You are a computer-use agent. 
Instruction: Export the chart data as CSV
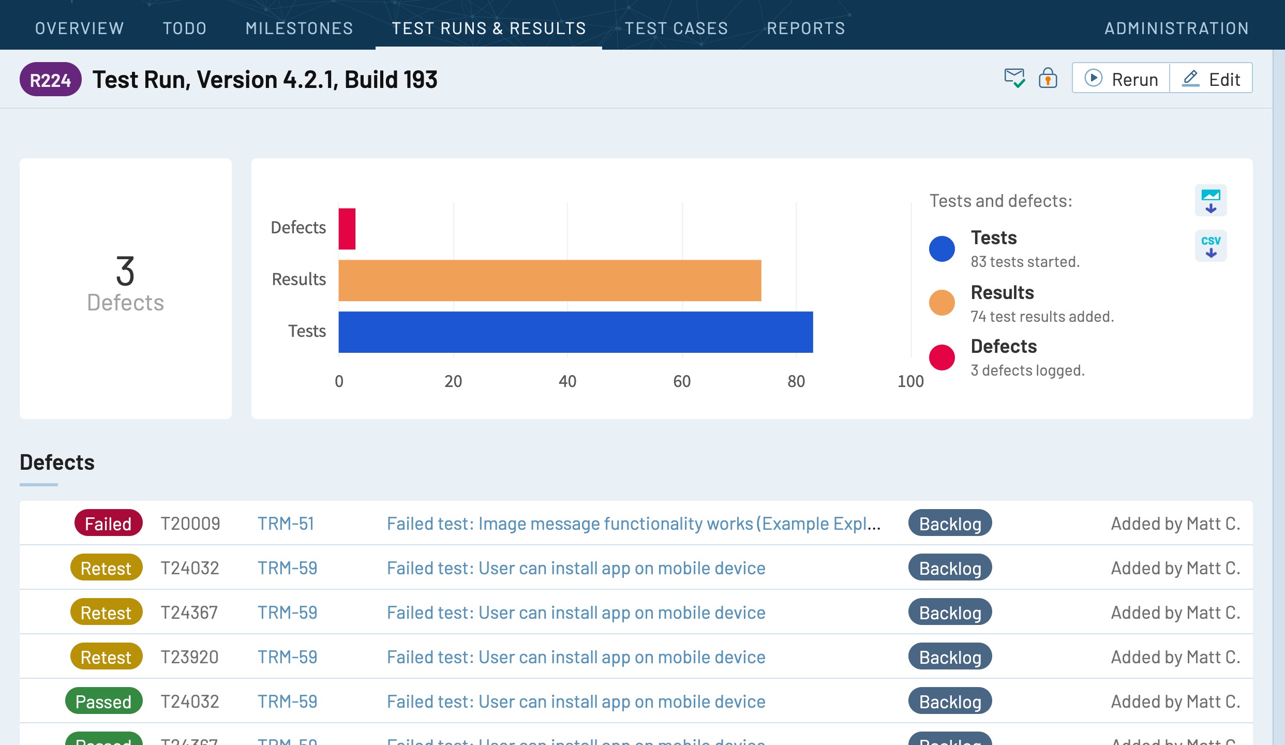pyautogui.click(x=1211, y=245)
